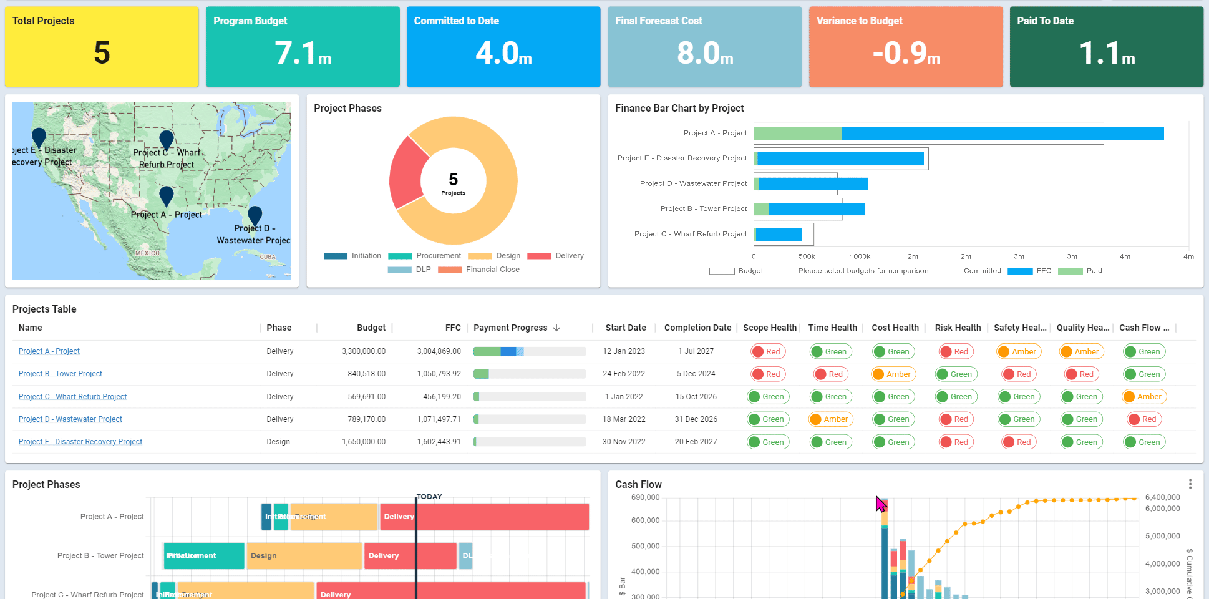The image size is (1209, 599).
Task: Click Project C Cash Flow Amber badge
Action: point(1144,397)
